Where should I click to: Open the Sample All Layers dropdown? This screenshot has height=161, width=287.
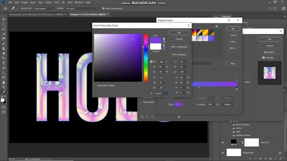tap(82, 8)
